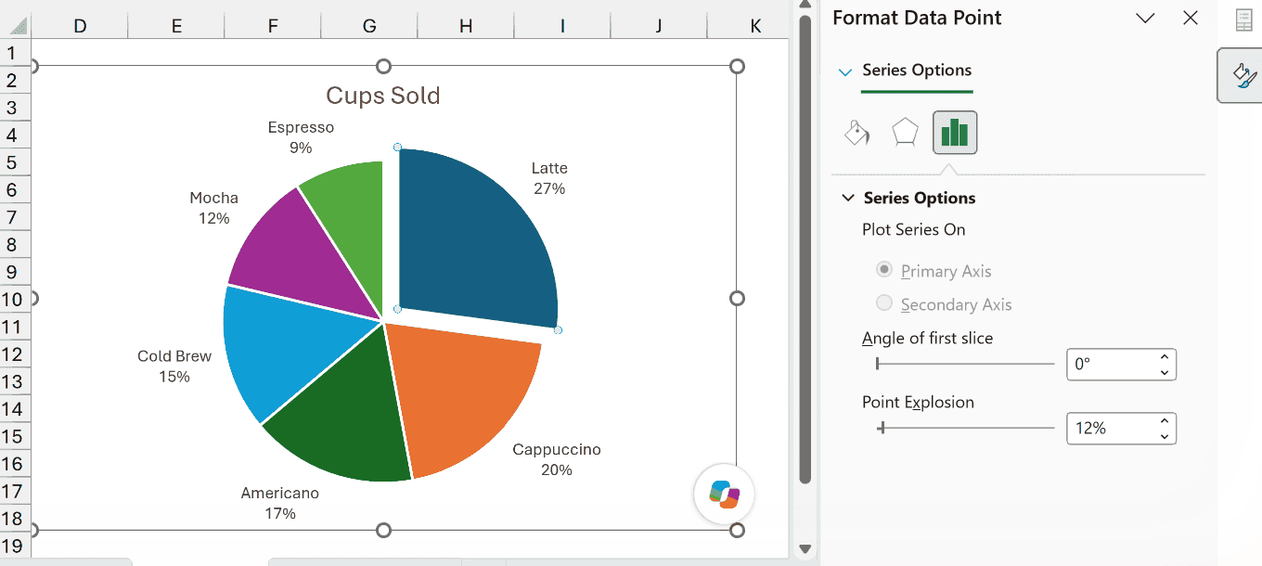Click the format paintbrush sidebar icon
Image resolution: width=1262 pixels, height=566 pixels.
1243,75
